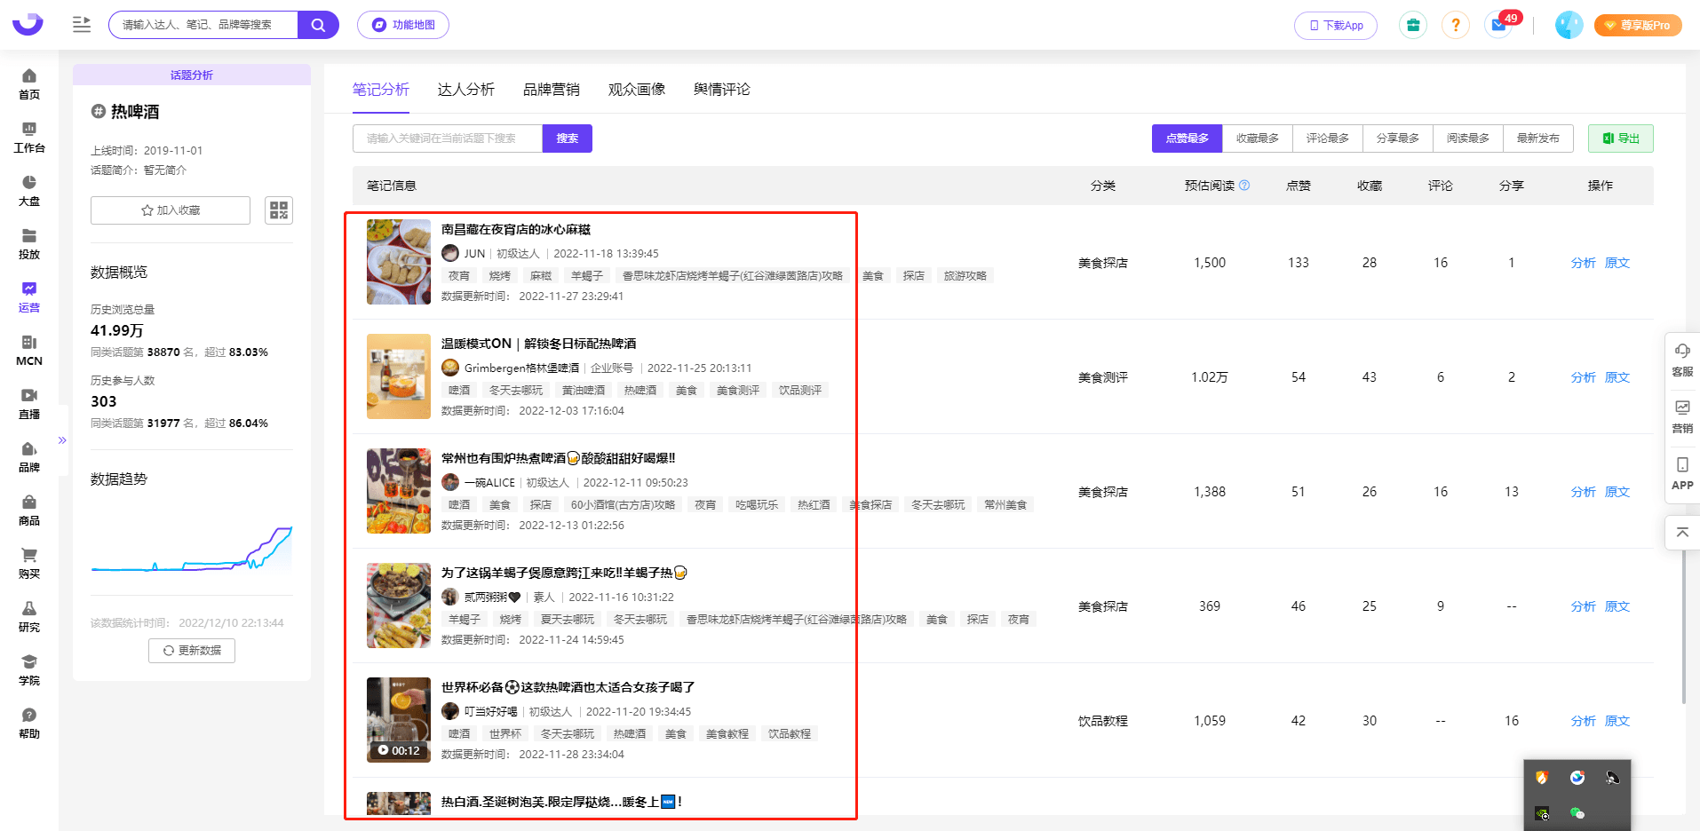Open 运营 in left sidebar
The image size is (1700, 831).
29,297
